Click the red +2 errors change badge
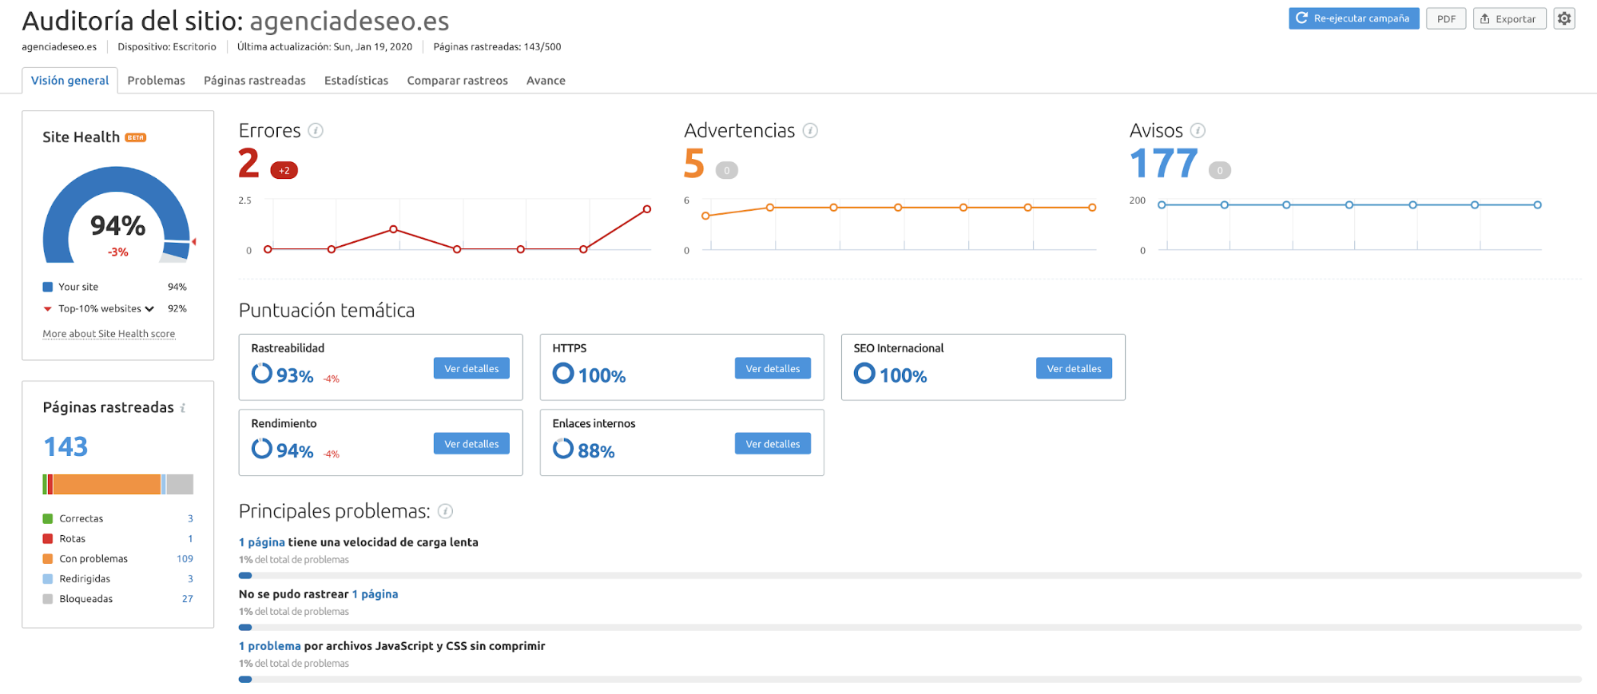The width and height of the screenshot is (1597, 694). click(x=284, y=170)
